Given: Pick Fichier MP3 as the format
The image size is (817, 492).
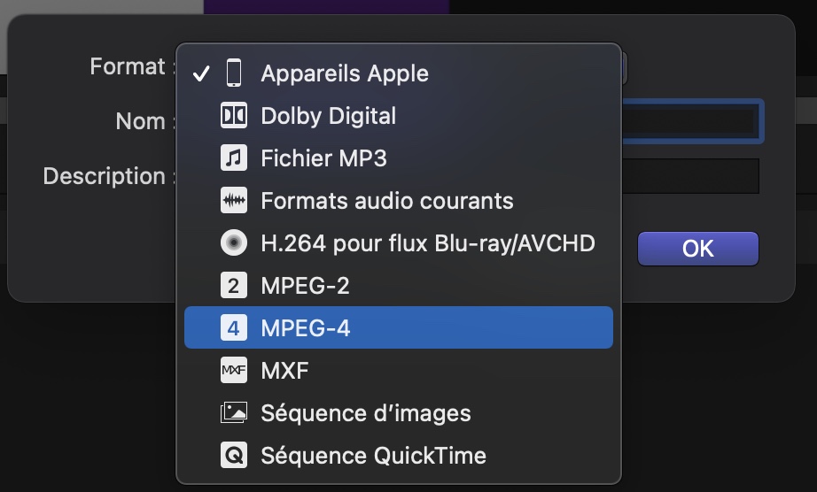Looking at the screenshot, I should [323, 158].
